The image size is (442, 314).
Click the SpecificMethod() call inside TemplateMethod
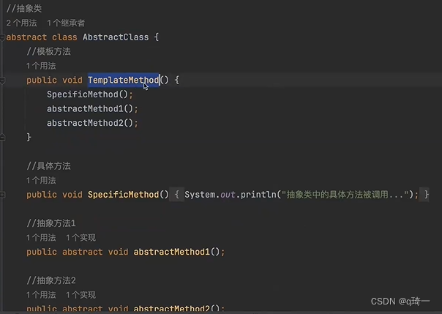(x=87, y=94)
